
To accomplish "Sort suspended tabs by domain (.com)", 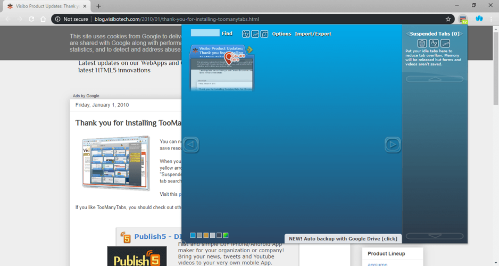I will tap(445, 43).
